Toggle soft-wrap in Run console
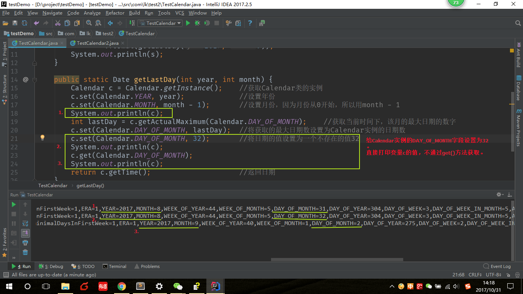The image size is (523, 294). tap(25, 223)
